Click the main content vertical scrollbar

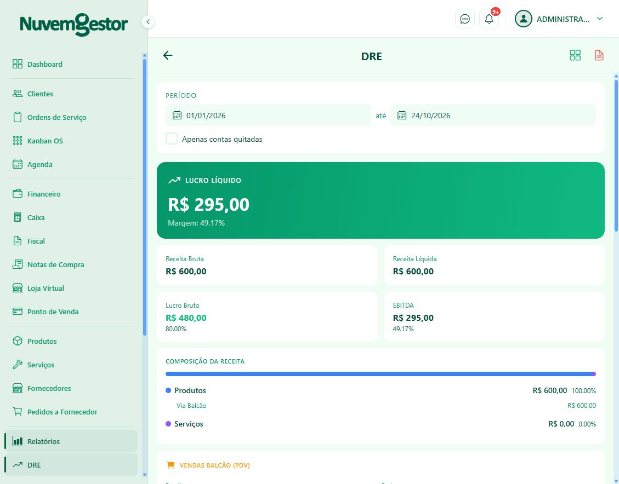point(616,155)
